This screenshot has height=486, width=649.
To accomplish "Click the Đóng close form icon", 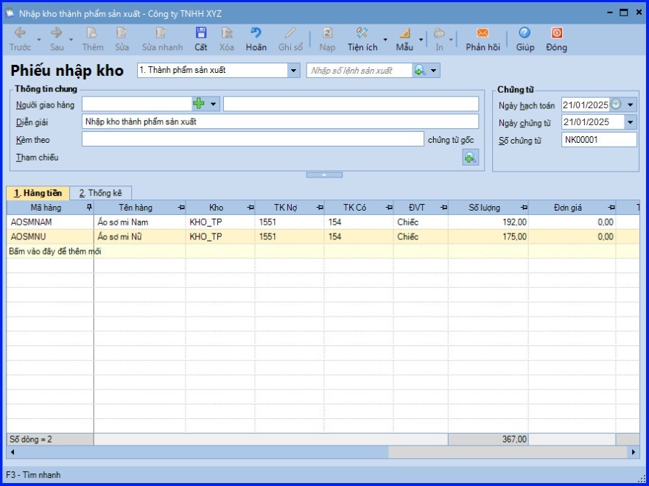I will tap(556, 33).
